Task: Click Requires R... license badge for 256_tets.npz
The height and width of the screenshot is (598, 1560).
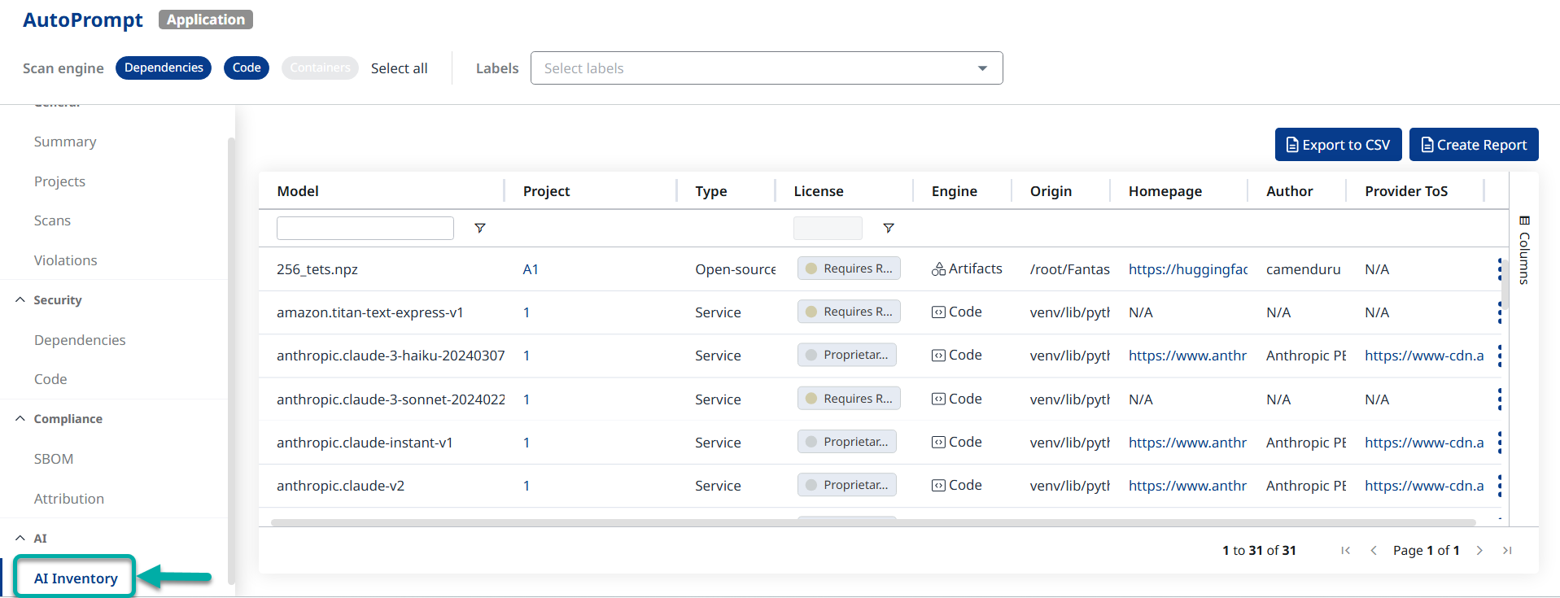Action: [x=849, y=268]
